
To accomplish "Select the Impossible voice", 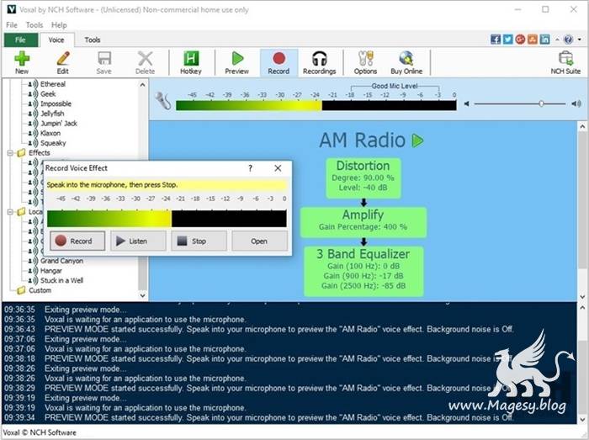I will pos(56,103).
